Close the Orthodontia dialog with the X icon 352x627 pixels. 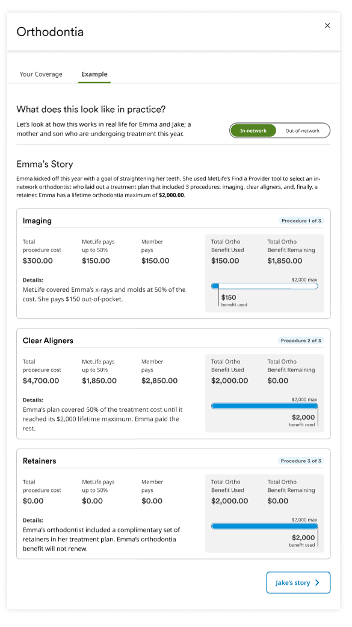pyautogui.click(x=327, y=25)
